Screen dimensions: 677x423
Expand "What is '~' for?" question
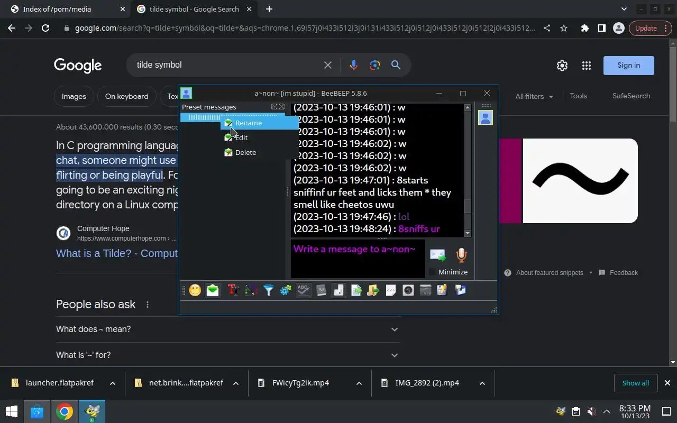tap(227, 355)
